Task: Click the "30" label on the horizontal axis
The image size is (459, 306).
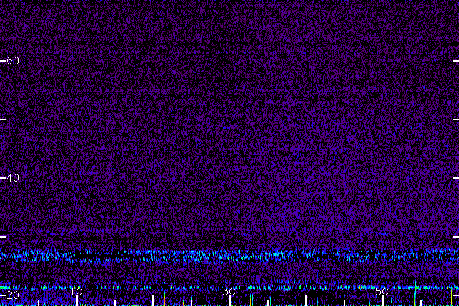Action: pos(229,291)
